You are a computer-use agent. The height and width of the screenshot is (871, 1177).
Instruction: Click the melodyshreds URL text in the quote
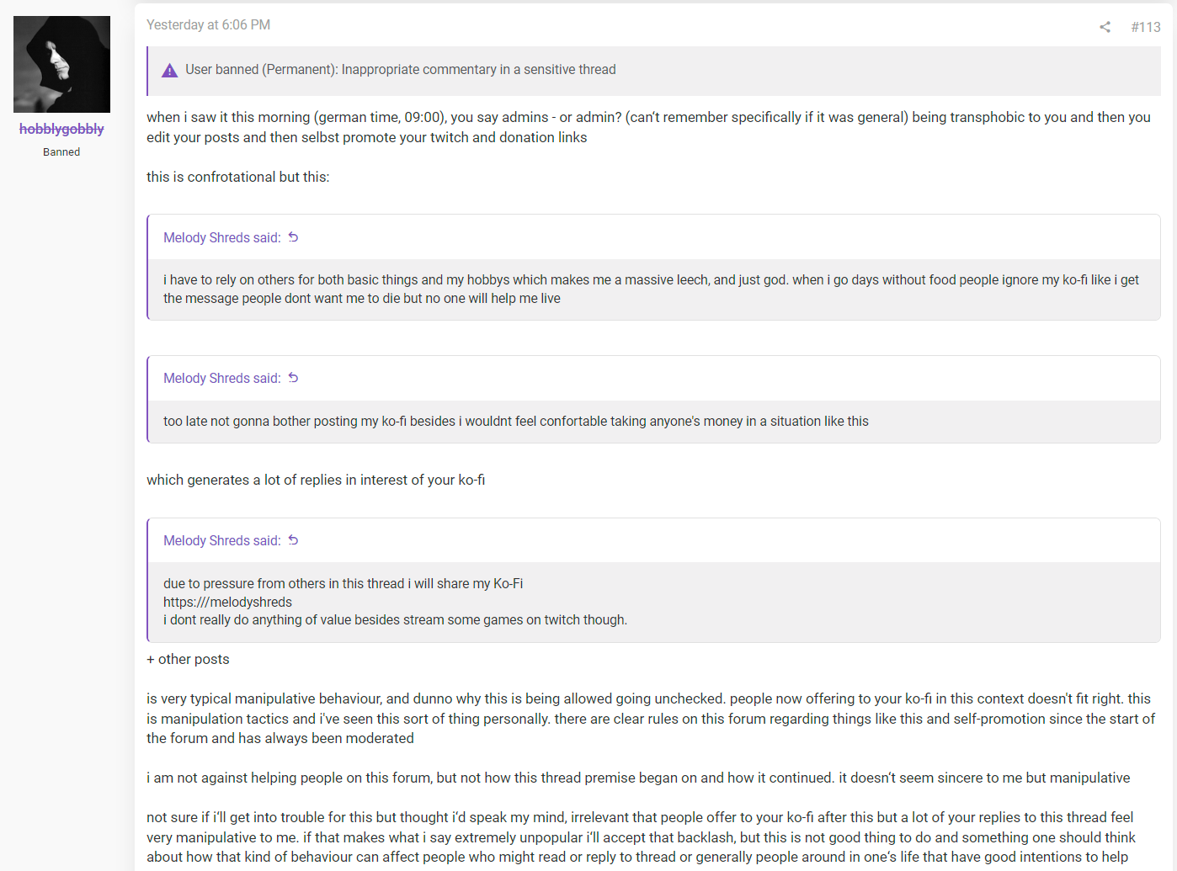click(227, 602)
